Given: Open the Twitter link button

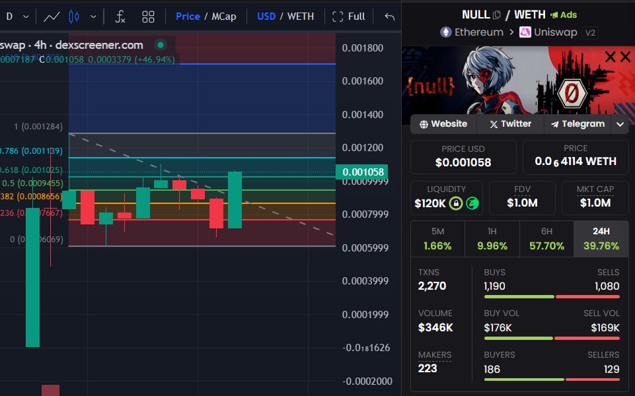Looking at the screenshot, I should point(509,123).
